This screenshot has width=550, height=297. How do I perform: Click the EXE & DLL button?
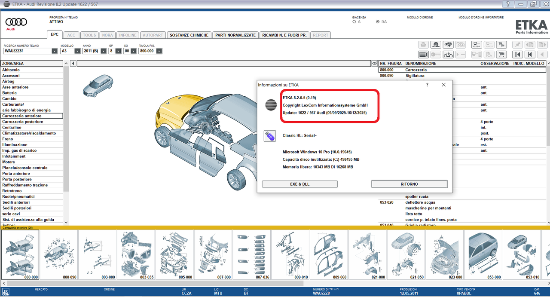[299, 184]
